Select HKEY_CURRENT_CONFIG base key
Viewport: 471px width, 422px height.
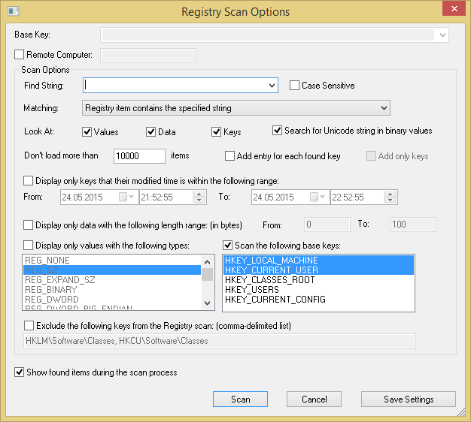[x=318, y=300]
